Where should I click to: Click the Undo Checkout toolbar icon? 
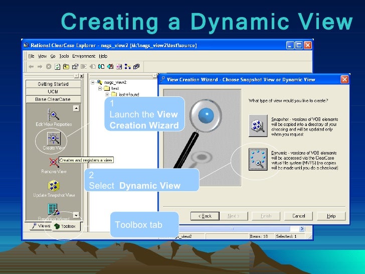click(110, 67)
